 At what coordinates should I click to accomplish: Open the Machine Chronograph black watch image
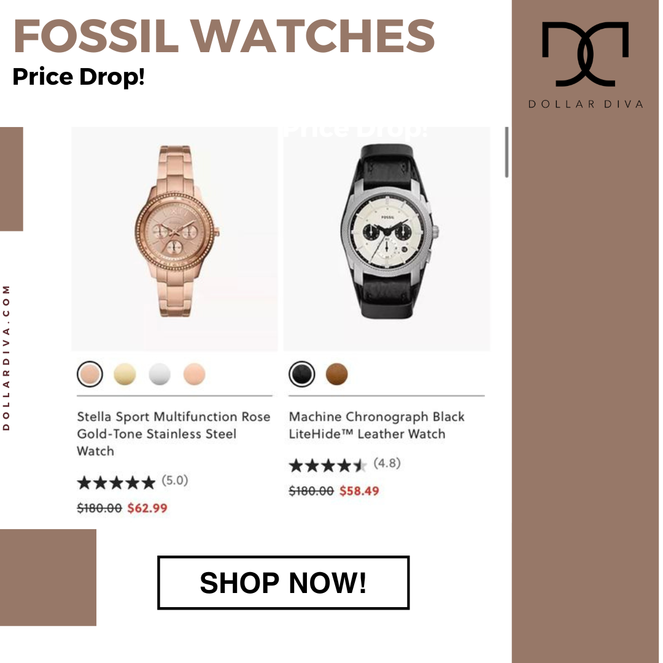pyautogui.click(x=387, y=239)
